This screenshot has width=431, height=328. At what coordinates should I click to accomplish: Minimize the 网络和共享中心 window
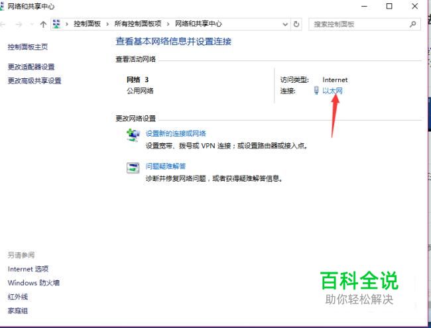[365, 6]
